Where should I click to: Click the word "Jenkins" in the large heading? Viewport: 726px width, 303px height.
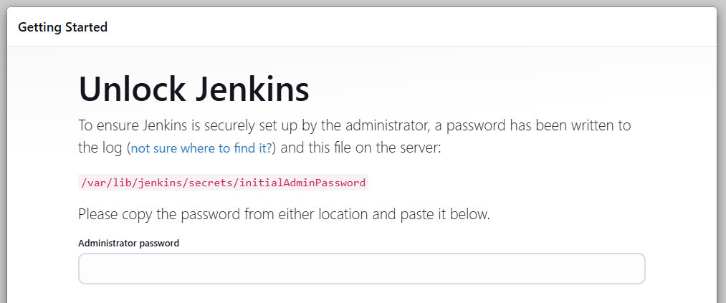click(252, 89)
